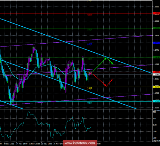Viewport: 160px width, 146px height.
Task: Click the yellow [1/8]P Murray level label
Action: click(90, 88)
